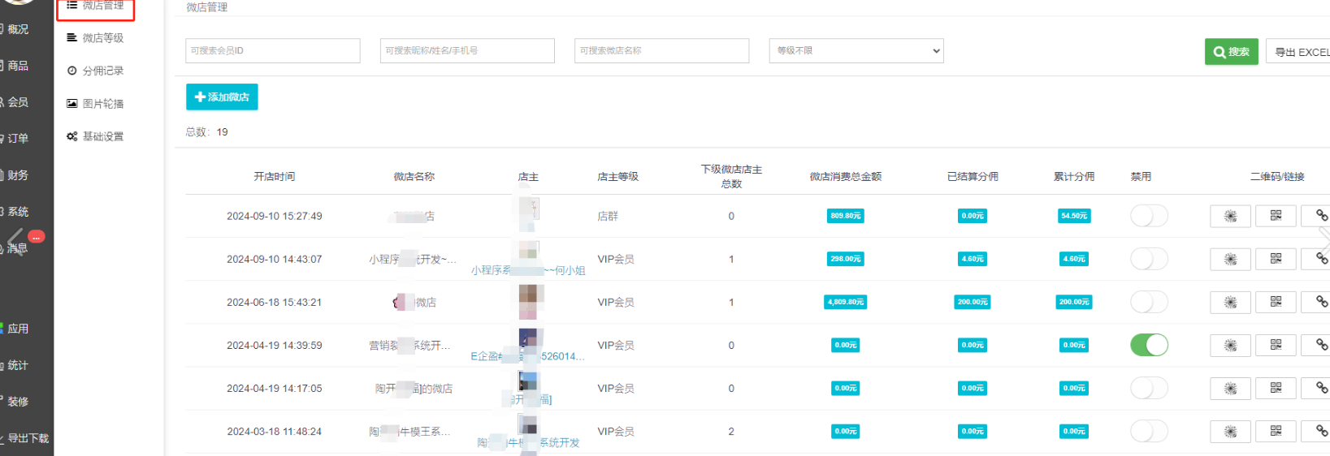Open QR code icon in the 2024-04-19 14:39:59 row
This screenshot has width=1330, height=456.
(x=1276, y=345)
